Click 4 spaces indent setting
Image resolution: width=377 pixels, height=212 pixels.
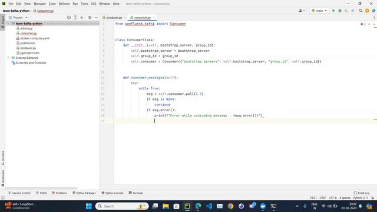tap(345, 198)
